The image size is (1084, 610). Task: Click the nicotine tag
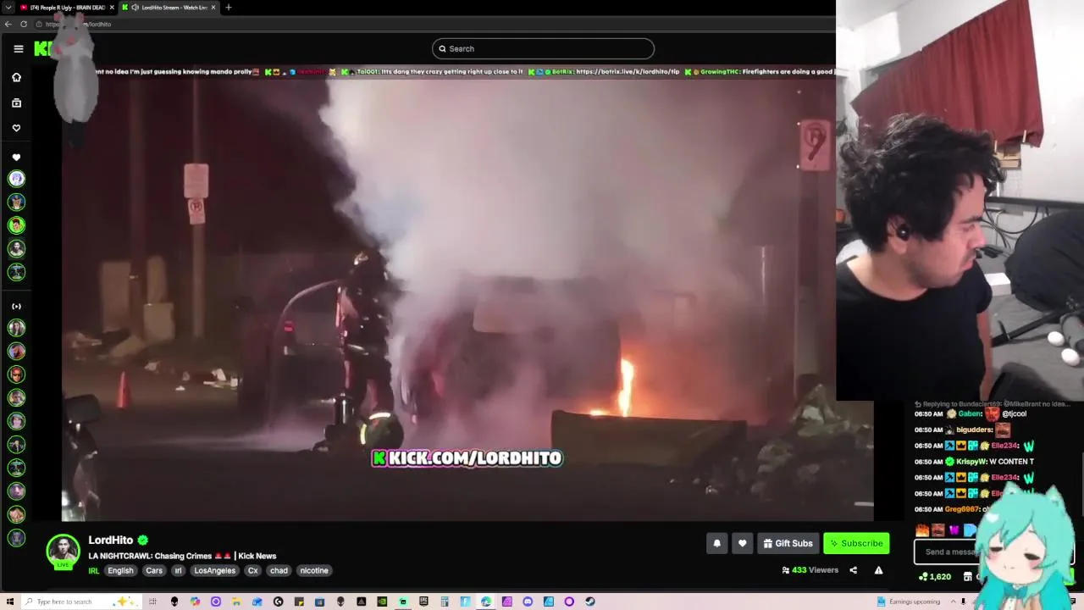314,570
